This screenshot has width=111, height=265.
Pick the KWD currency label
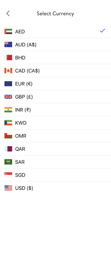coord(21,123)
